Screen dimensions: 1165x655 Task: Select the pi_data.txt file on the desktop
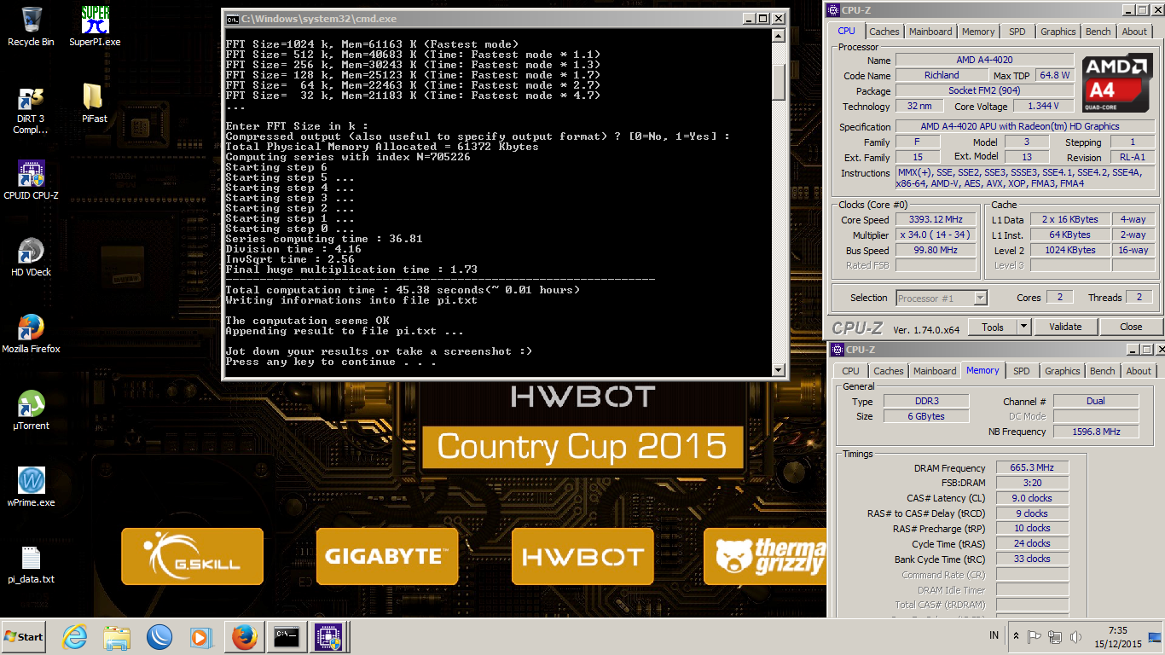[31, 563]
